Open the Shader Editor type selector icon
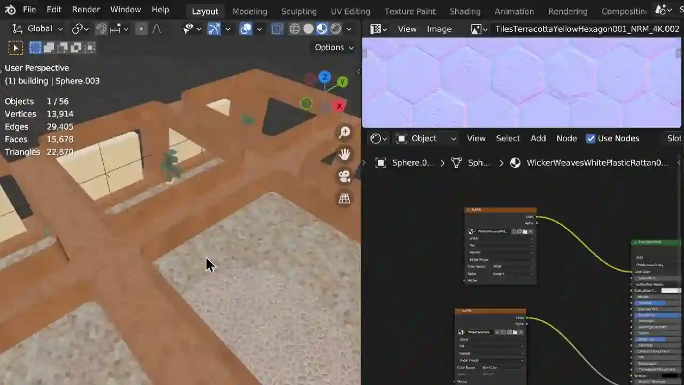Image resolution: width=684 pixels, height=385 pixels. click(376, 138)
